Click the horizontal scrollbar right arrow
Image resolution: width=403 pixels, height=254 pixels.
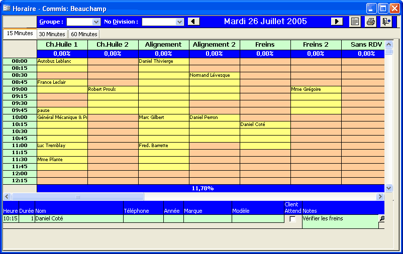(x=380, y=197)
